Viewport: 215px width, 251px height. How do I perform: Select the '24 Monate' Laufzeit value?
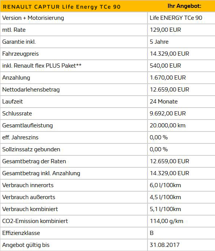tap(163, 102)
